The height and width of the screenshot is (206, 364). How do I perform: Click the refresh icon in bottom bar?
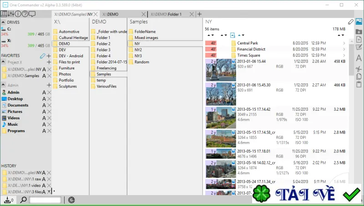71,200
